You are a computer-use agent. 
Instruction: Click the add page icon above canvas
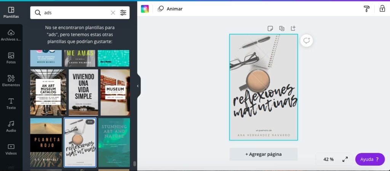293,28
